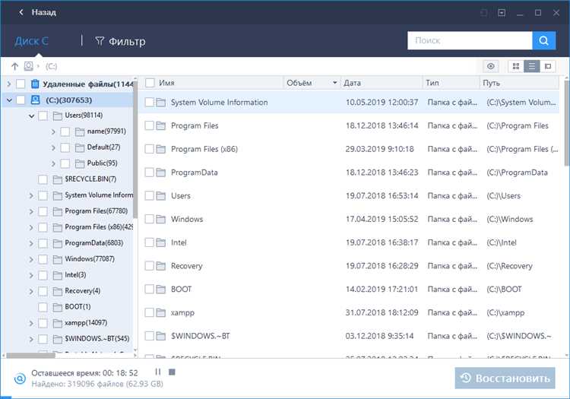570x399 pixels.
Task: Select System Volume Information list checkbox
Action: 150,103
